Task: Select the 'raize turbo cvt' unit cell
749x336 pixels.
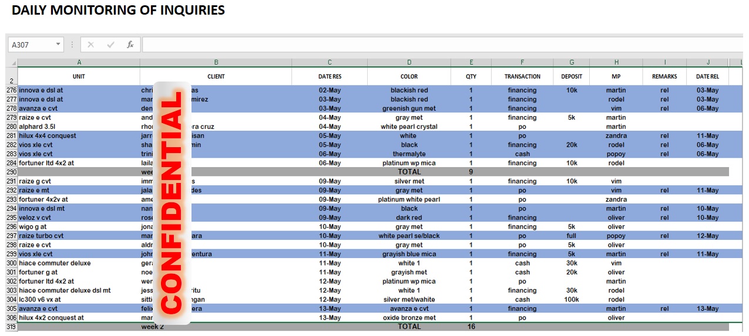Action: [79, 236]
